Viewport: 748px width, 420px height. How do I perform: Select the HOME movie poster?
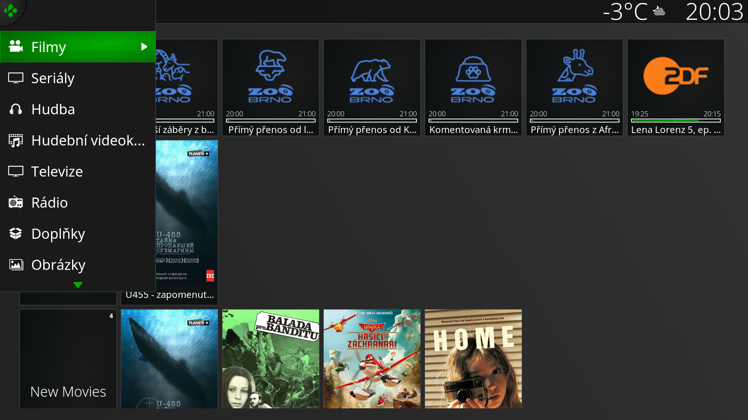point(473,359)
